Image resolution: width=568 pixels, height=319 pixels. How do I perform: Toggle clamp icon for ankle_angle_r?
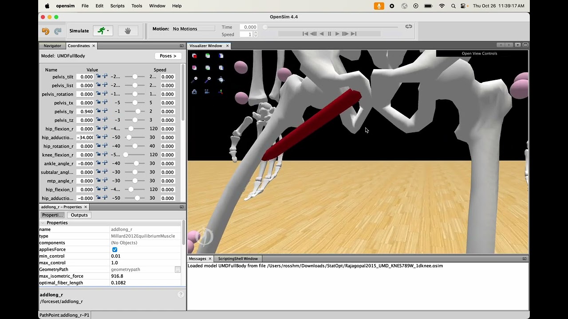click(105, 163)
